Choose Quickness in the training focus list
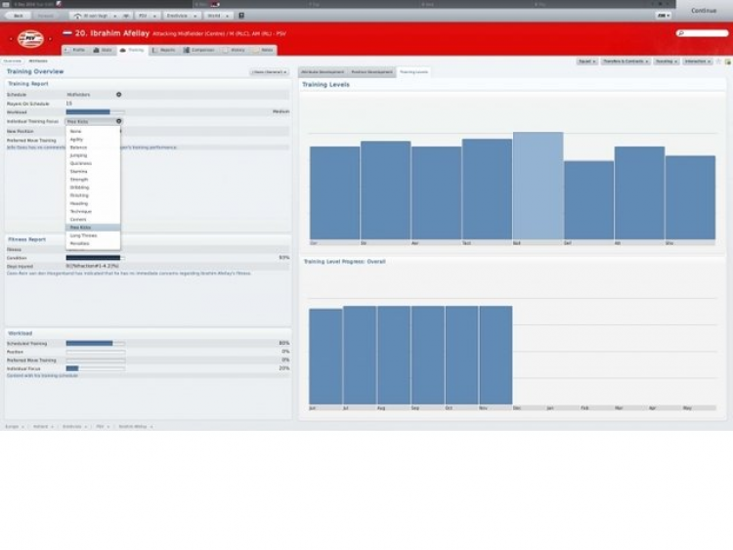The height and width of the screenshot is (550, 733). pos(93,163)
